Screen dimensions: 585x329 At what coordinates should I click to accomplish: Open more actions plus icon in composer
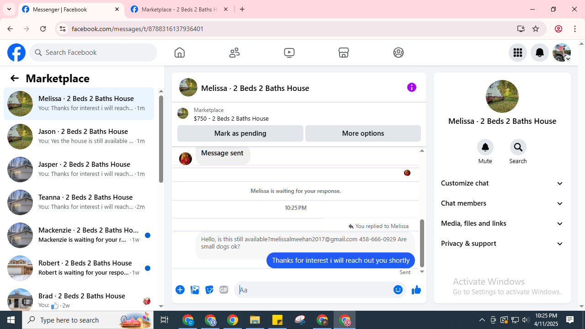coord(180,290)
